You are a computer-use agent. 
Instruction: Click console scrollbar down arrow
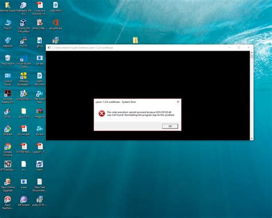click(251, 139)
